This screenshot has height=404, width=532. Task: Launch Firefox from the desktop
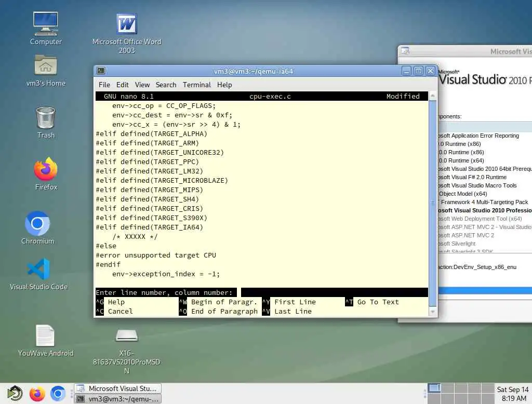pos(46,173)
